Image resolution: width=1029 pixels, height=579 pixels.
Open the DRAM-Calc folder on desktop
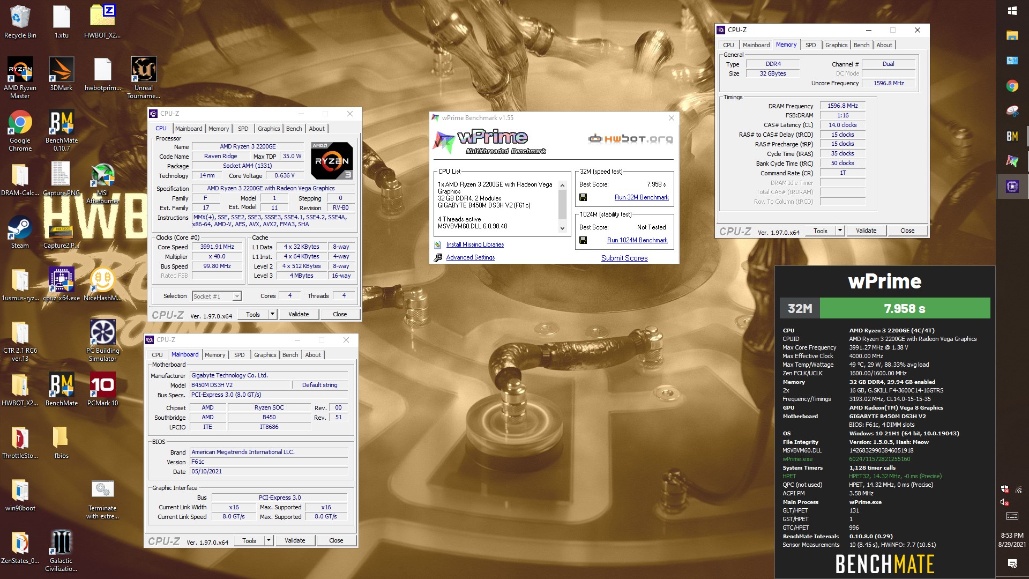click(x=20, y=179)
